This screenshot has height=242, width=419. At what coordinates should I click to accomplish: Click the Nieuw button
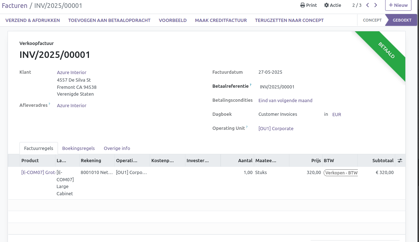(x=398, y=5)
